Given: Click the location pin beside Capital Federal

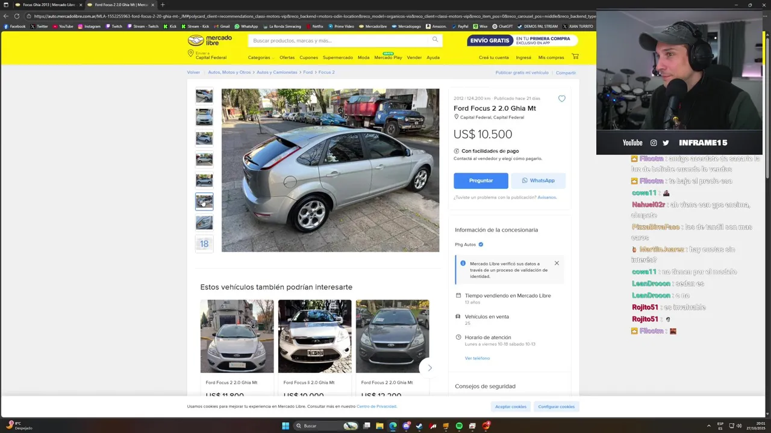Looking at the screenshot, I should tap(456, 117).
